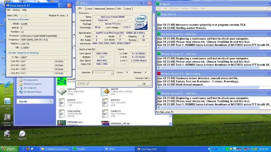Open the Help menu in Core Temp

tap(25, 10)
